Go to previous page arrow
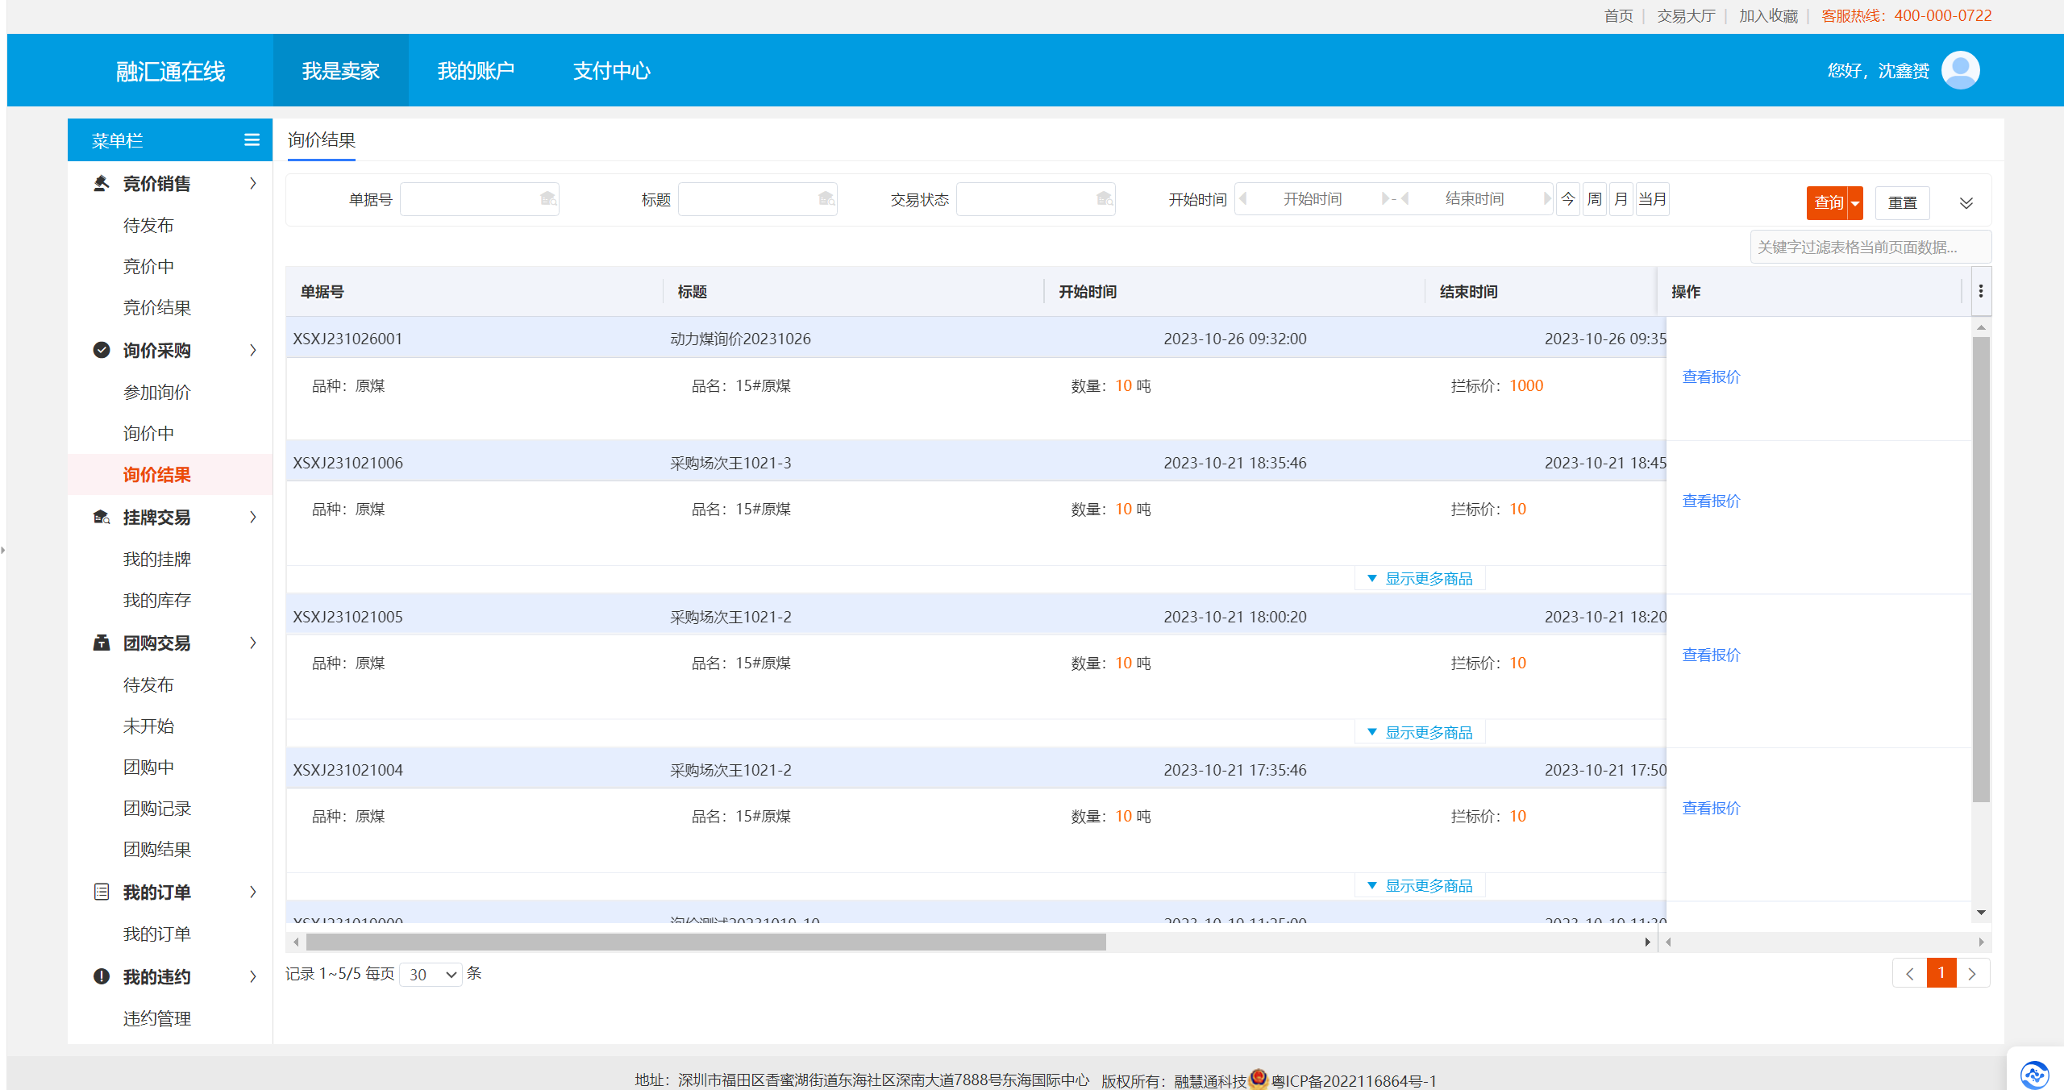 1909,974
